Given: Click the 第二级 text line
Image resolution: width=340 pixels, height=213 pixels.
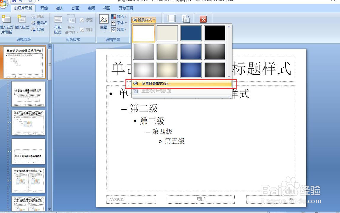Looking at the screenshot, I should pos(144,108).
